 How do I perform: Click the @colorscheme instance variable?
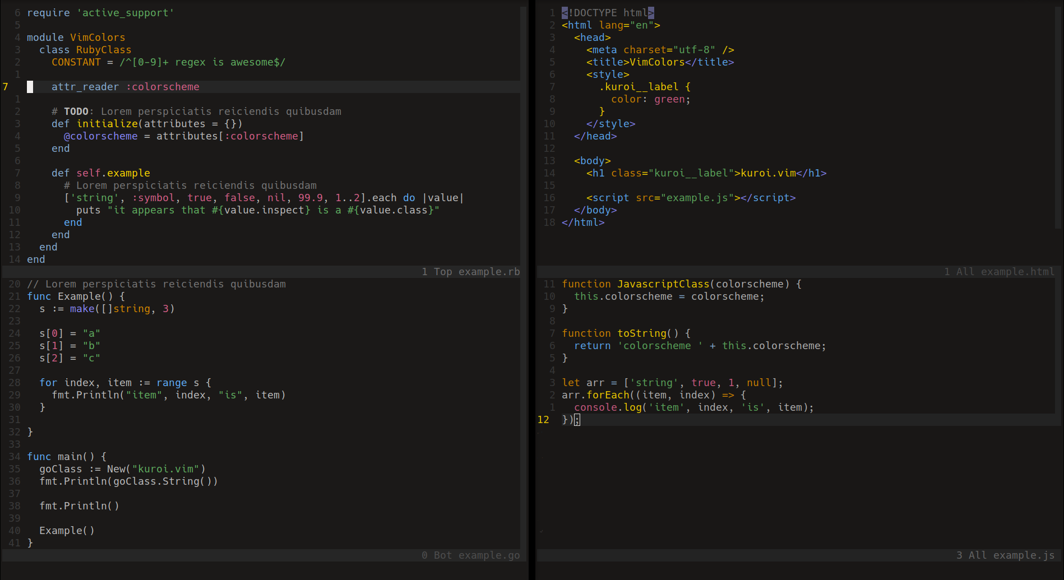point(101,136)
